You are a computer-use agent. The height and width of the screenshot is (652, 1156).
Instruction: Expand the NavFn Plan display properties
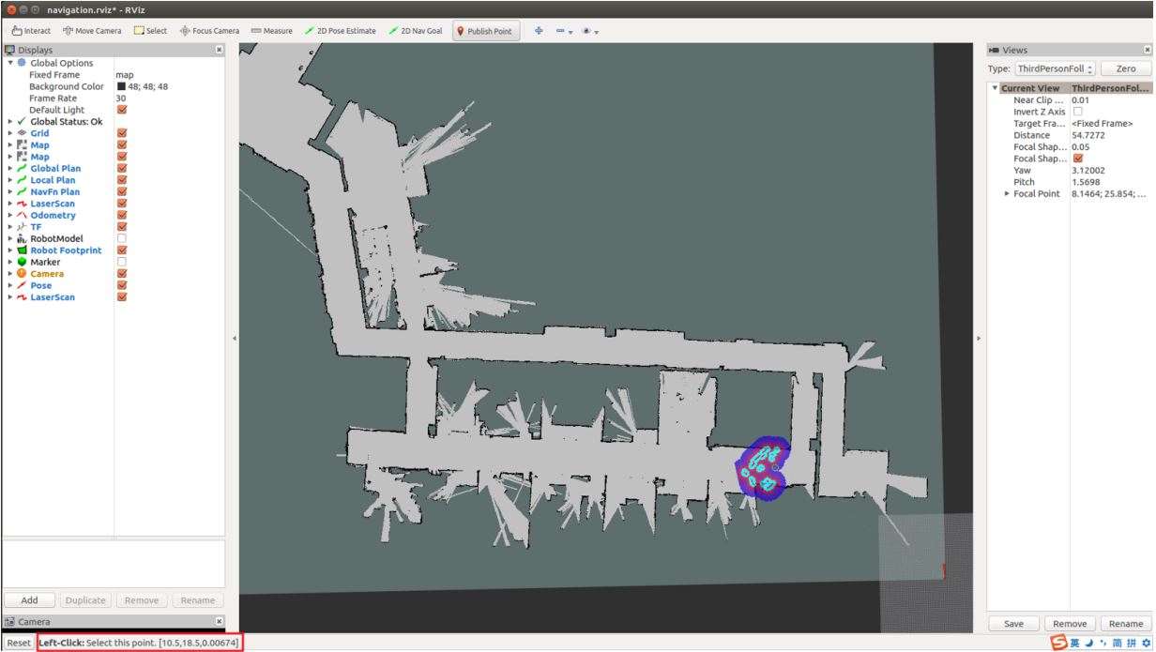pyautogui.click(x=10, y=191)
